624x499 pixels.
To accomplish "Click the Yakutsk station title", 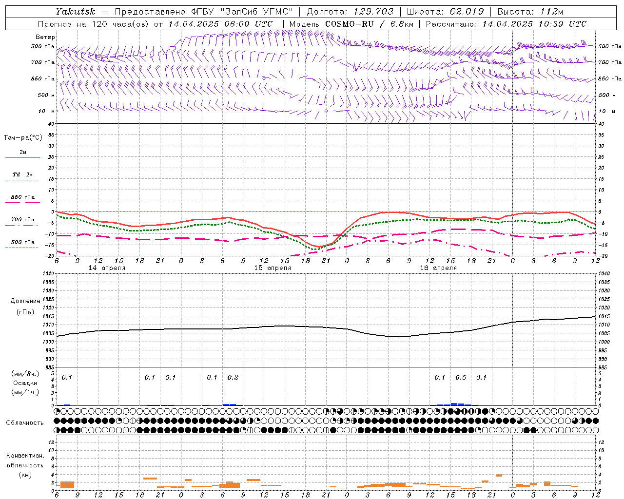I will click(76, 12).
